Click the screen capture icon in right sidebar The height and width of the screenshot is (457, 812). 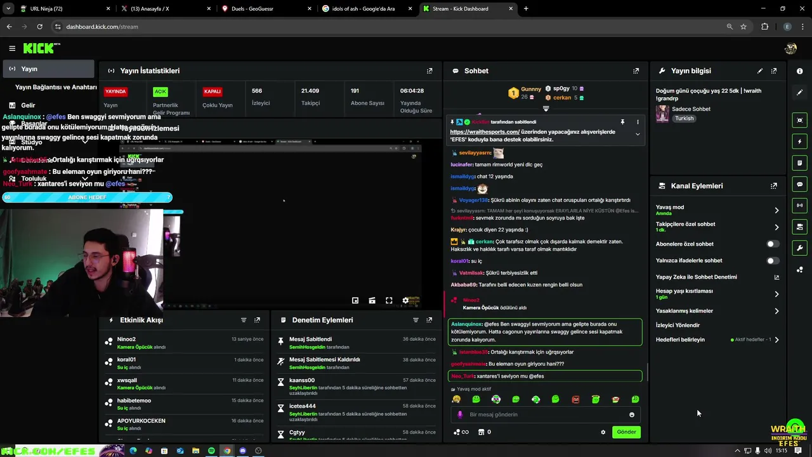click(799, 120)
